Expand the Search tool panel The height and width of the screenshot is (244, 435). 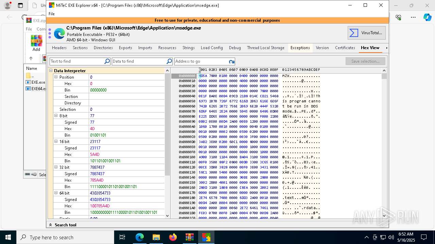tap(51, 225)
